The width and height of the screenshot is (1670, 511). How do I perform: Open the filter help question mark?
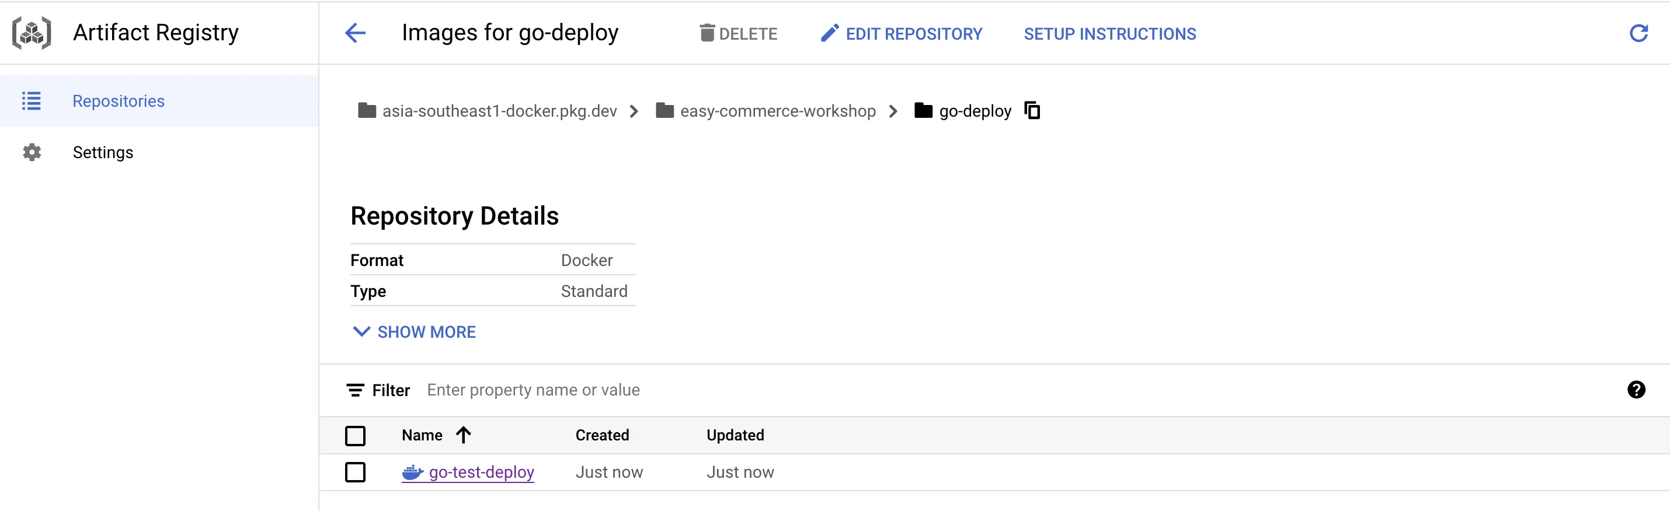click(x=1636, y=389)
